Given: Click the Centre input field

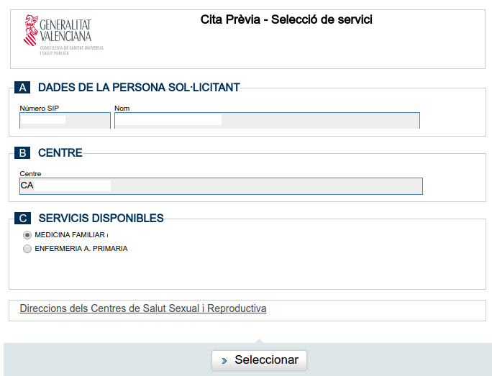Looking at the screenshot, I should pyautogui.click(x=222, y=186).
